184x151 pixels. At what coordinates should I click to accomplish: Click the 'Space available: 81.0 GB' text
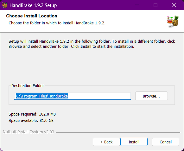click(31, 121)
